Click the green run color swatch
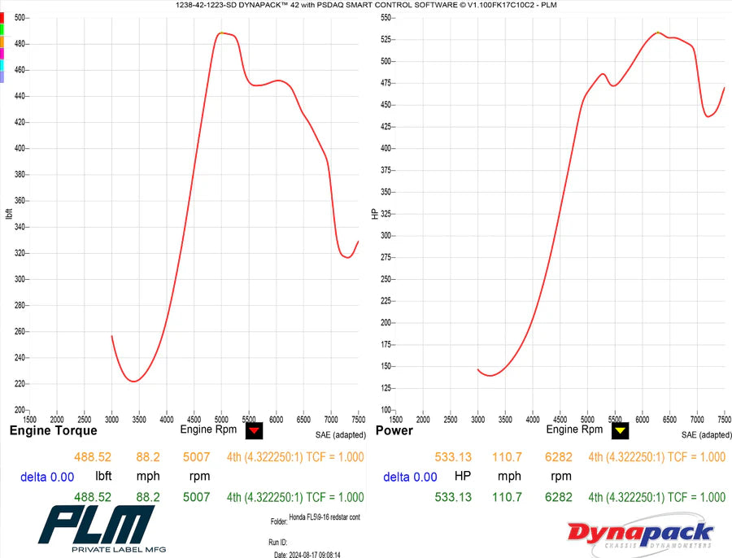This screenshot has width=732, height=558. (2, 29)
